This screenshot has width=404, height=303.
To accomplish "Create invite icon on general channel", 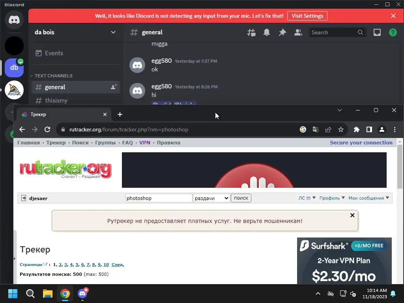I will pyautogui.click(x=114, y=87).
